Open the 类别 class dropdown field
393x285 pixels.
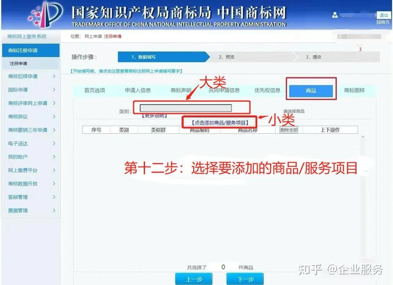(x=185, y=108)
